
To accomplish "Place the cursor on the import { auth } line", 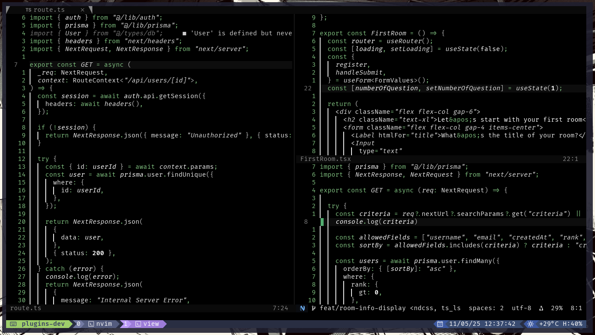I will (x=96, y=17).
